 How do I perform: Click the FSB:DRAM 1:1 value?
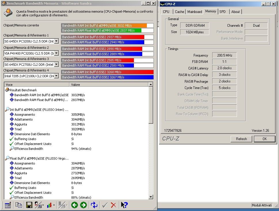coord(224,62)
